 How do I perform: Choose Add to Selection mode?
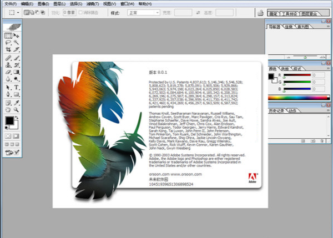pos(32,13)
